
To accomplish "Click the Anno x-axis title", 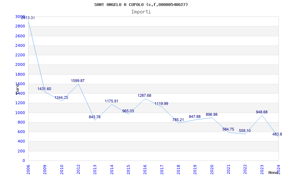I will pyautogui.click(x=274, y=173).
